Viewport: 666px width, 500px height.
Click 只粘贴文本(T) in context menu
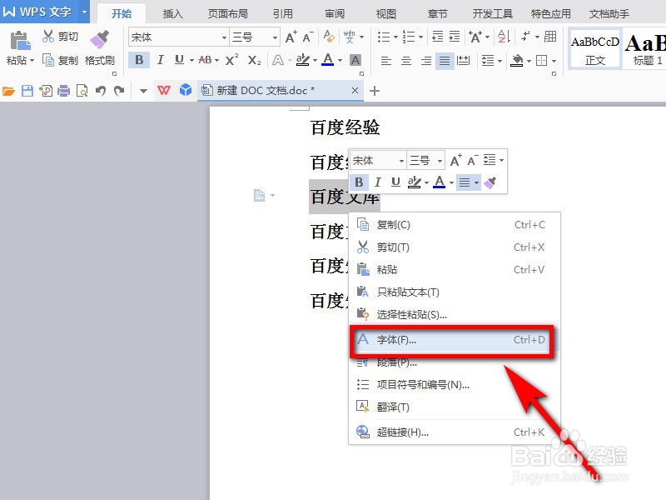[454, 292]
